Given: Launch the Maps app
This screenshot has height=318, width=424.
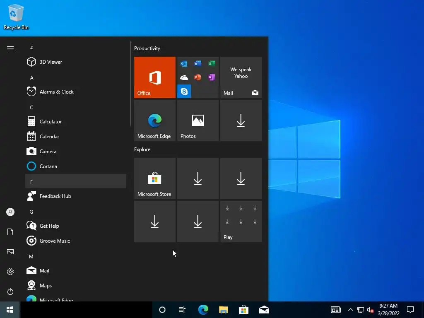Looking at the screenshot, I should 76,286.
